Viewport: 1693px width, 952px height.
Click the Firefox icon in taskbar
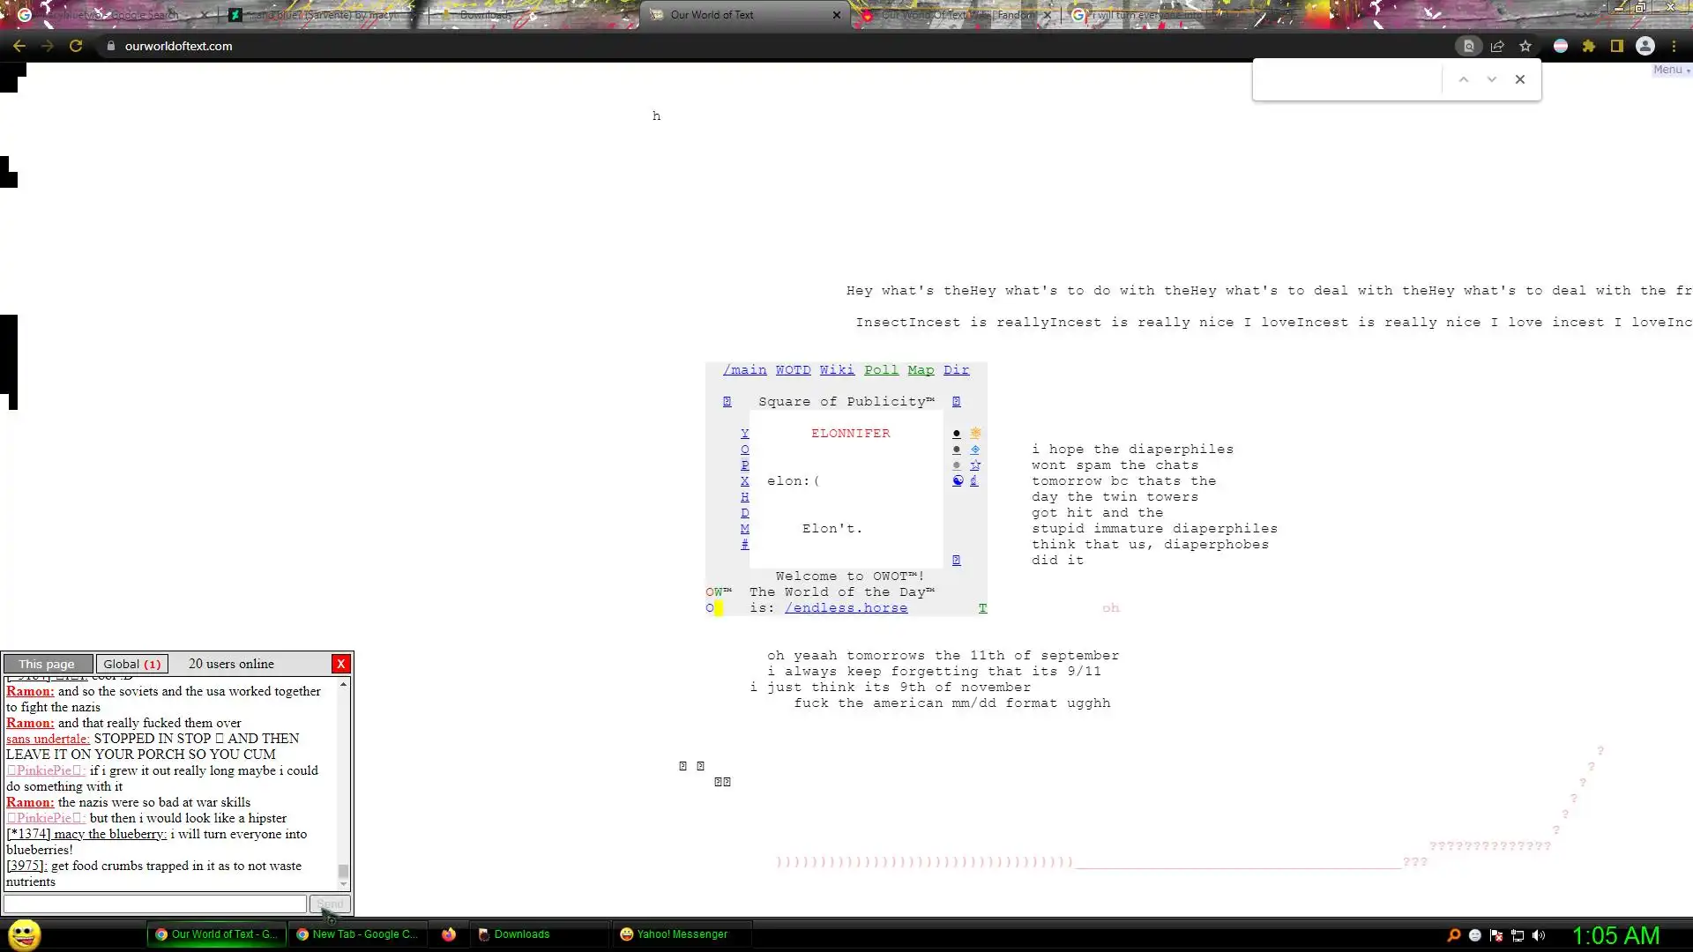pyautogui.click(x=449, y=934)
